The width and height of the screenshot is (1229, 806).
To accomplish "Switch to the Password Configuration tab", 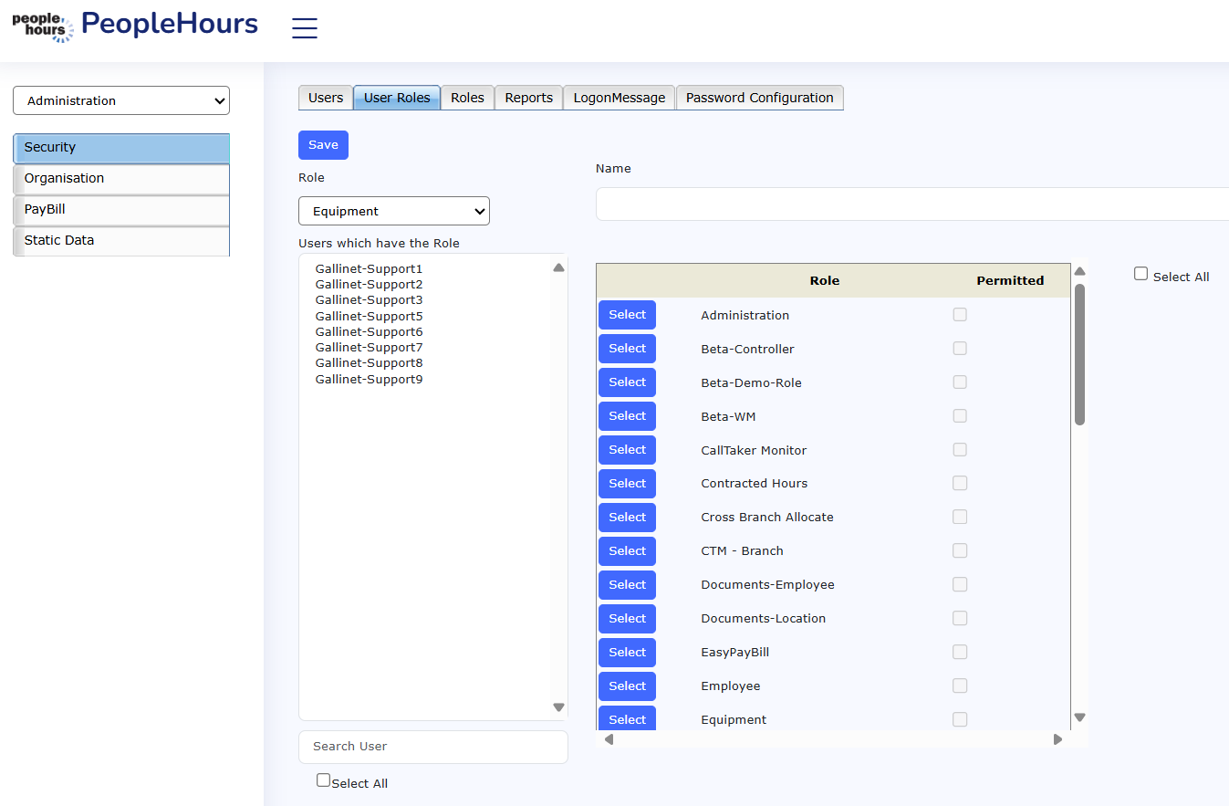I will (x=759, y=98).
